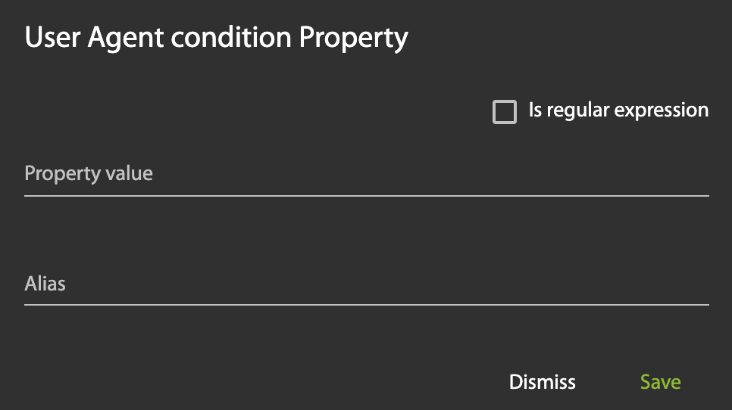Viewport: 732px width, 410px height.
Task: Click the word 'Property' in the dialog heading
Action: [x=353, y=38]
